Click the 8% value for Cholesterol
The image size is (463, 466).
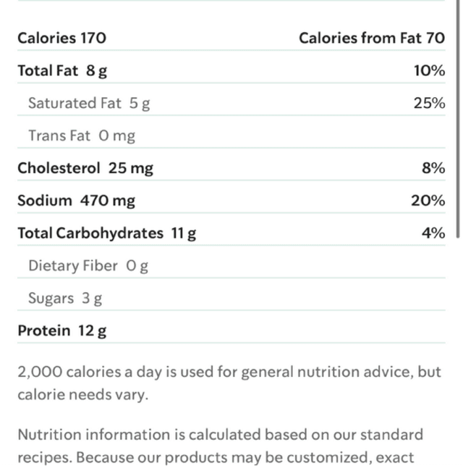(x=433, y=168)
